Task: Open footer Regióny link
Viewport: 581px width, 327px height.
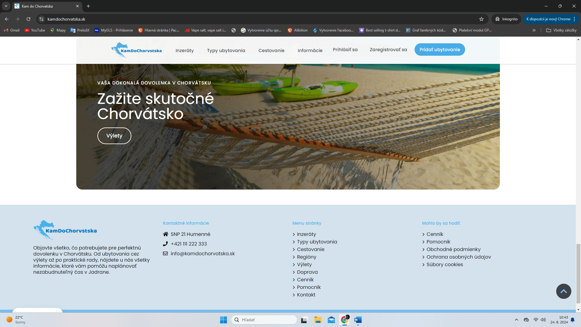Action: point(307,257)
